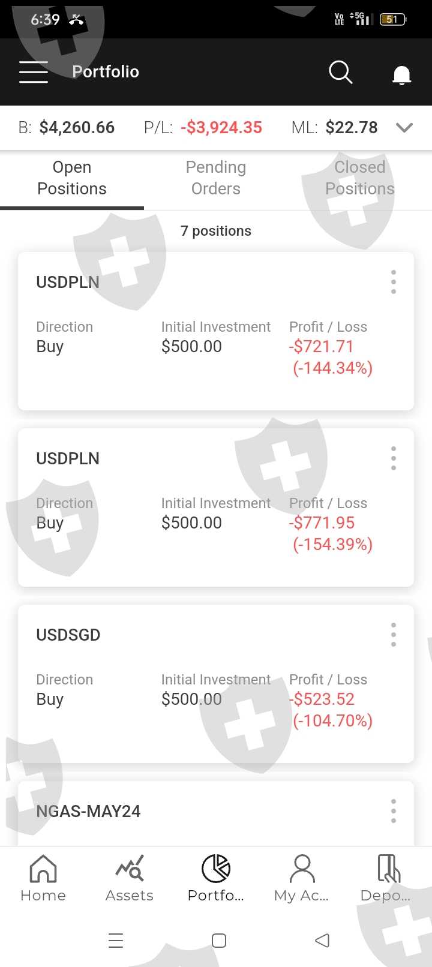The height and width of the screenshot is (967, 432).
Task: Tap the USDSGD position card title
Action: [x=68, y=635]
